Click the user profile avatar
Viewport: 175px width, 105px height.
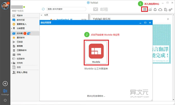tap(5, 6)
